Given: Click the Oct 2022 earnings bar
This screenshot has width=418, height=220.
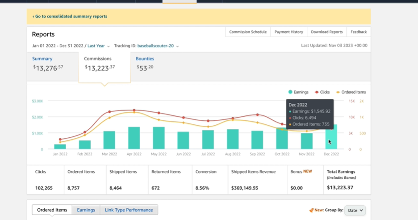Looking at the screenshot, I should 282,139.
